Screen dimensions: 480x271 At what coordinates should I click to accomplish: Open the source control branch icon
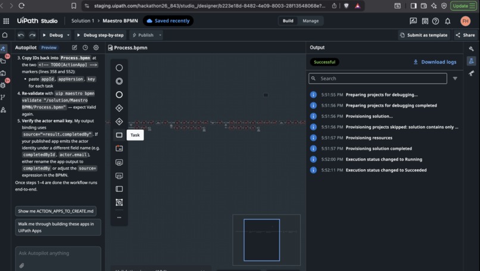click(x=3, y=97)
